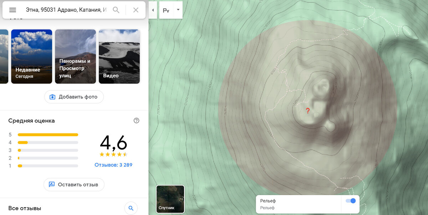Click the Все отзывы heading

click(25, 208)
